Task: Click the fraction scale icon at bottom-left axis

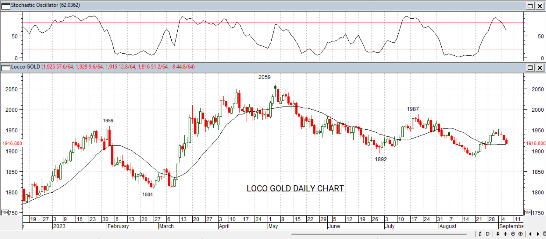Action: coord(5,212)
